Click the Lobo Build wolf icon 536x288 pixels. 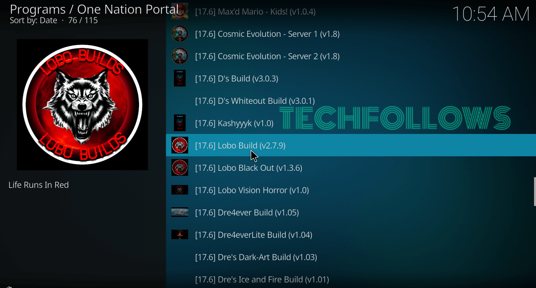click(x=180, y=145)
